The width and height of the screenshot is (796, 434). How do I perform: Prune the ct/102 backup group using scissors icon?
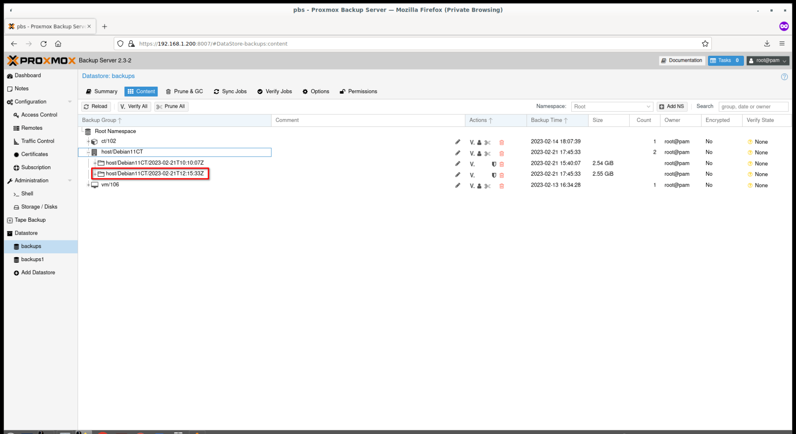[x=488, y=142]
